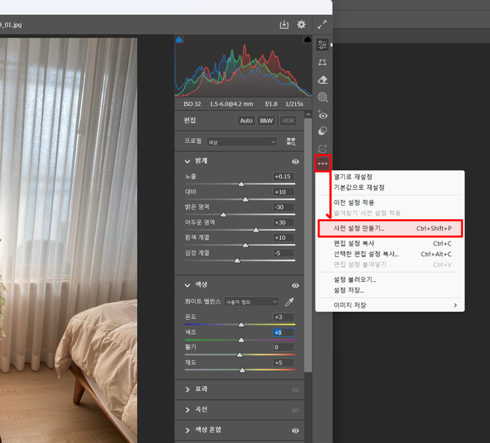Viewport: 490px width, 443px height.
Task: Click the 흰색 계열 slider handle
Action: 245,245
